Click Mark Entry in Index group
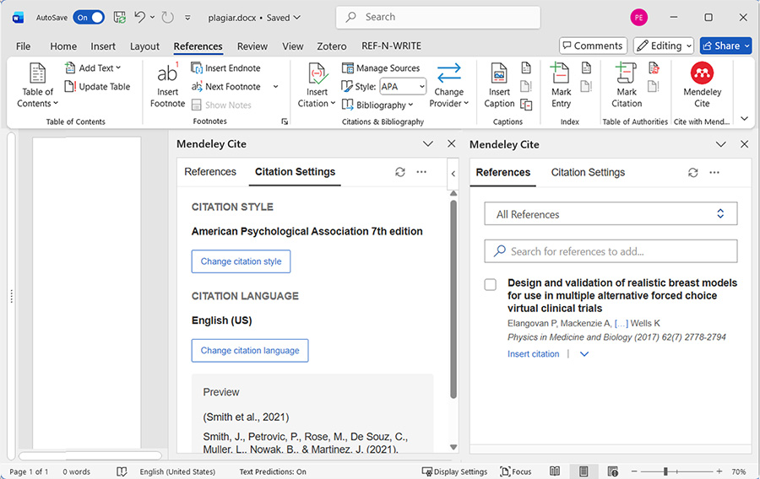The width and height of the screenshot is (760, 479). pos(561,86)
